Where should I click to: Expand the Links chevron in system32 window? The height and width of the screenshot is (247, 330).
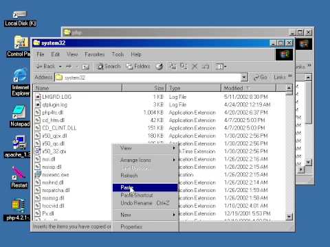[290, 76]
